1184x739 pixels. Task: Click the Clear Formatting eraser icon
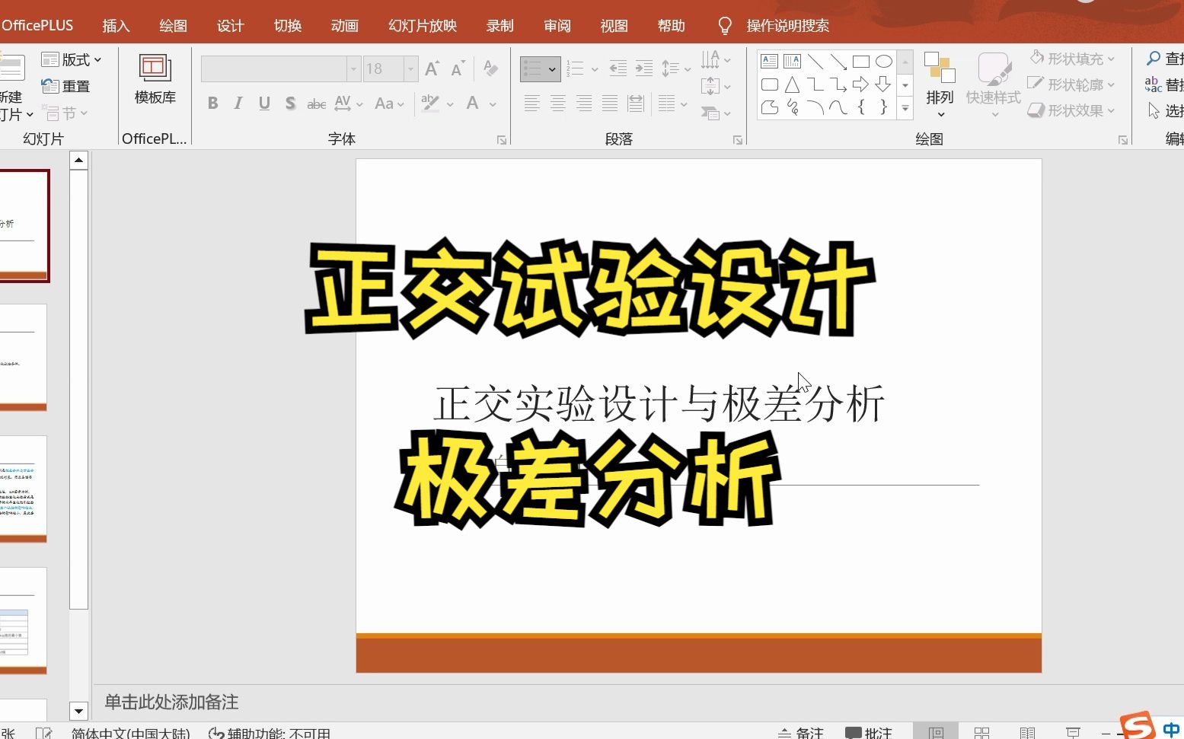click(491, 69)
